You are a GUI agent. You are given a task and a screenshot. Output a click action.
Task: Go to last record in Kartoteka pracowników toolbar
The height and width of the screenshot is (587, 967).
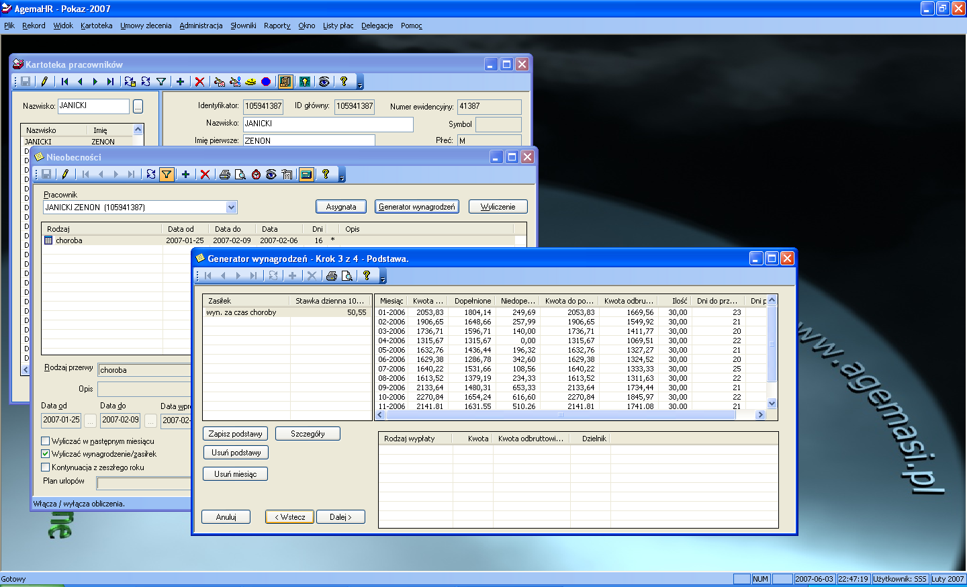(x=110, y=81)
